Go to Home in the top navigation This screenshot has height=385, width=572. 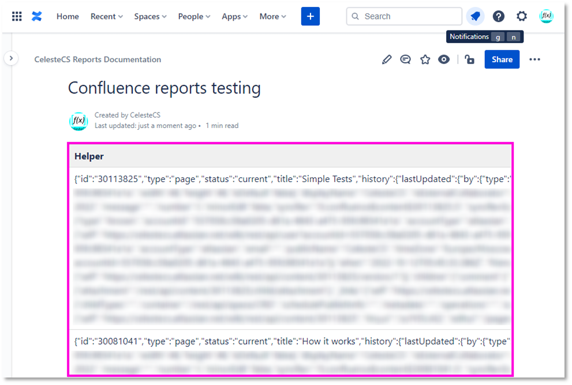(x=68, y=16)
